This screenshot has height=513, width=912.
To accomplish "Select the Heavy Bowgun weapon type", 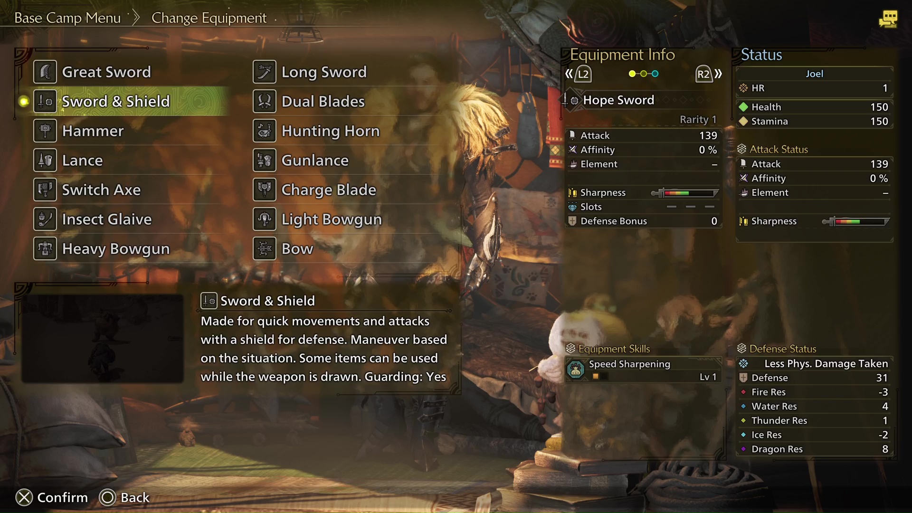I will coord(115,249).
